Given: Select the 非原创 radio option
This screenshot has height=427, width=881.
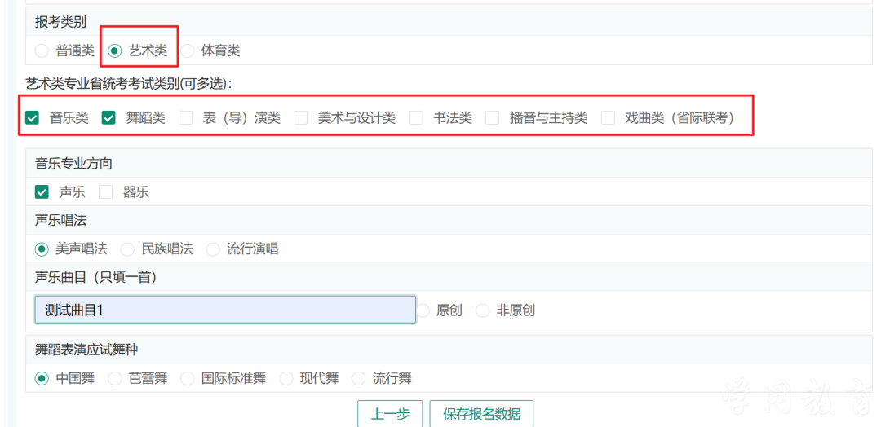Looking at the screenshot, I should pyautogui.click(x=483, y=310).
